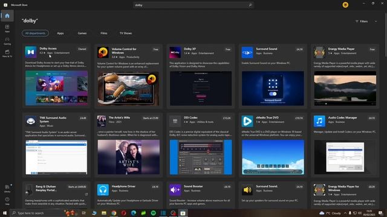Open the Library in the sidebar
This screenshot has width=387, height=217.
(x=7, y=189)
